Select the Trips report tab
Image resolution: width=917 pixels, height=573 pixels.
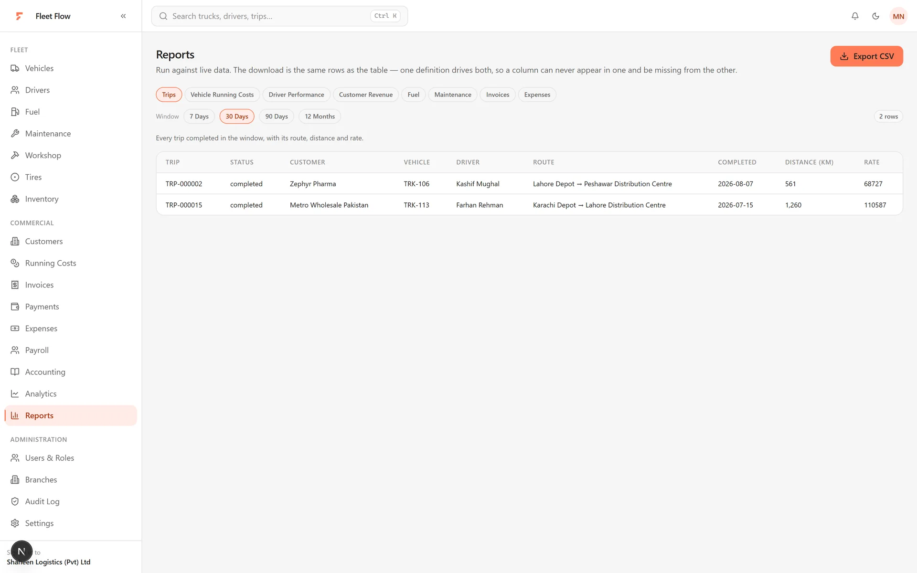tap(169, 95)
